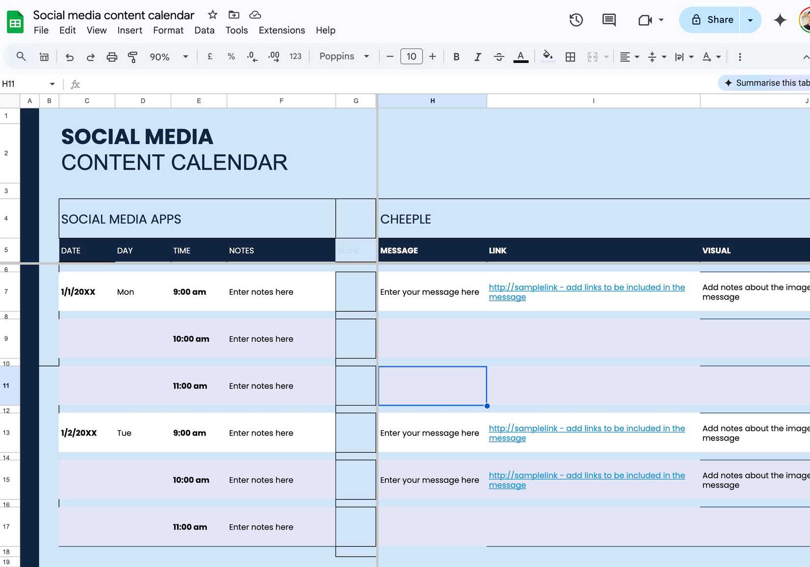The image size is (810, 567).
Task: Apply strikethrough formatting
Action: tap(499, 56)
